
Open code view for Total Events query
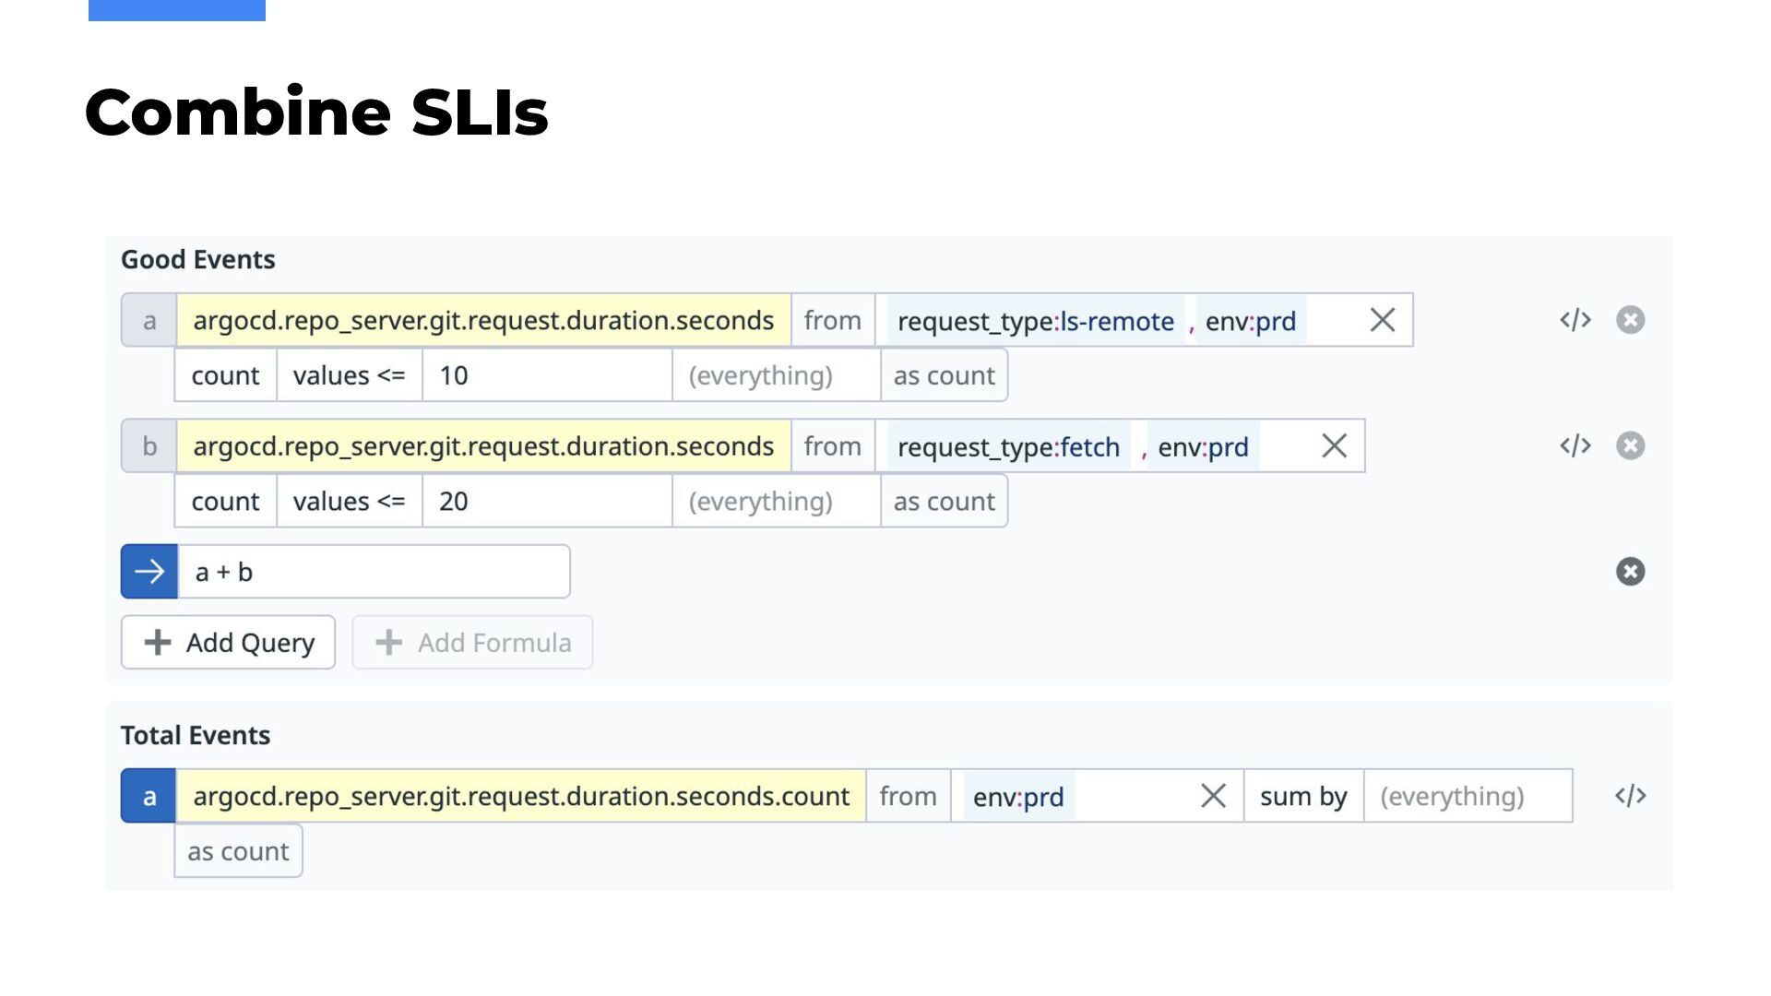coord(1630,796)
